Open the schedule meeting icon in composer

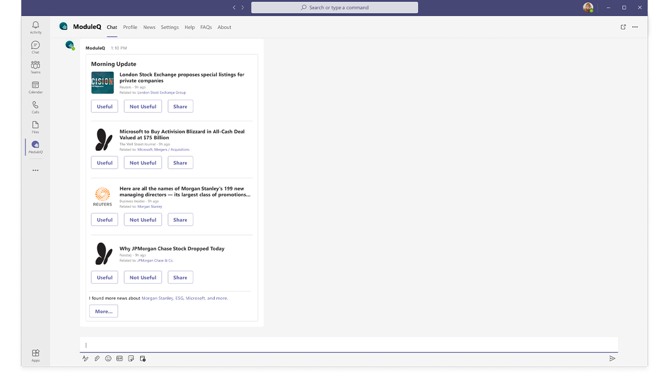click(143, 358)
